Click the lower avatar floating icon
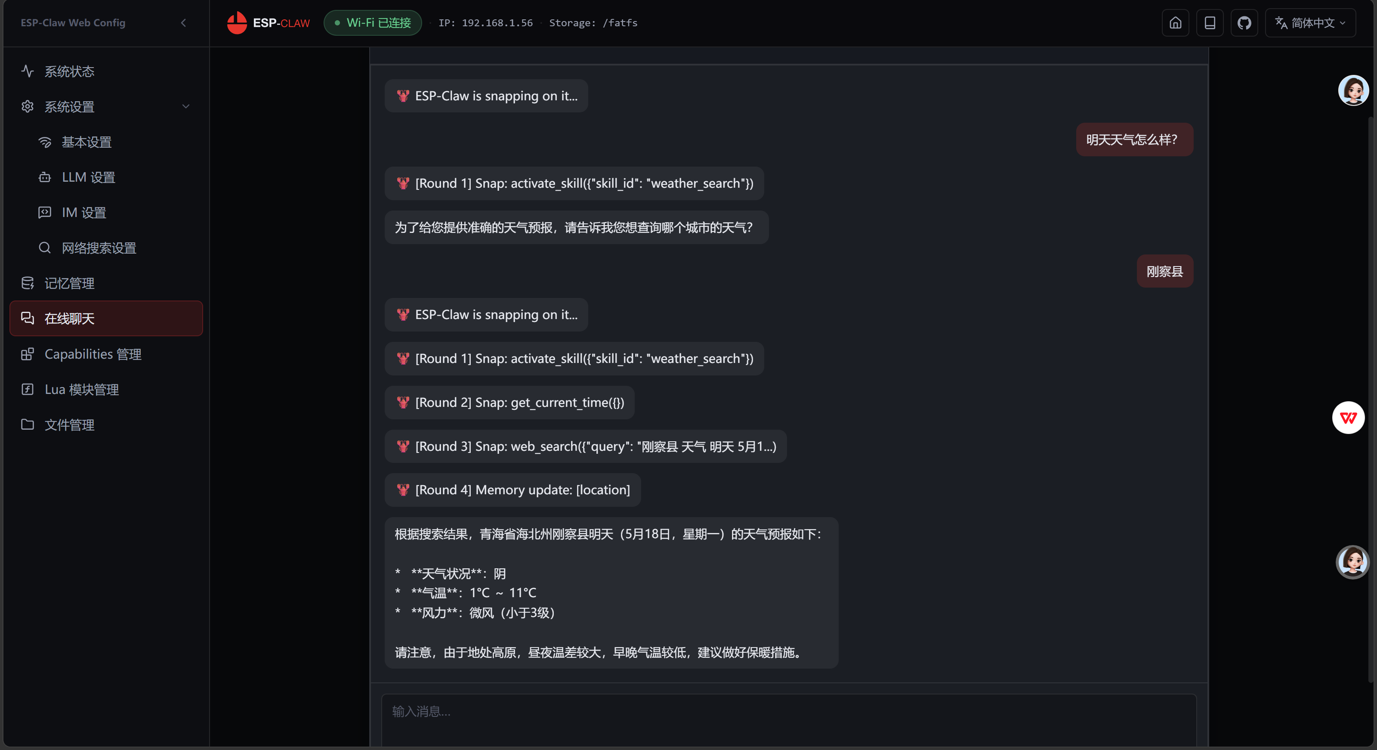Image resolution: width=1377 pixels, height=750 pixels. [1352, 562]
